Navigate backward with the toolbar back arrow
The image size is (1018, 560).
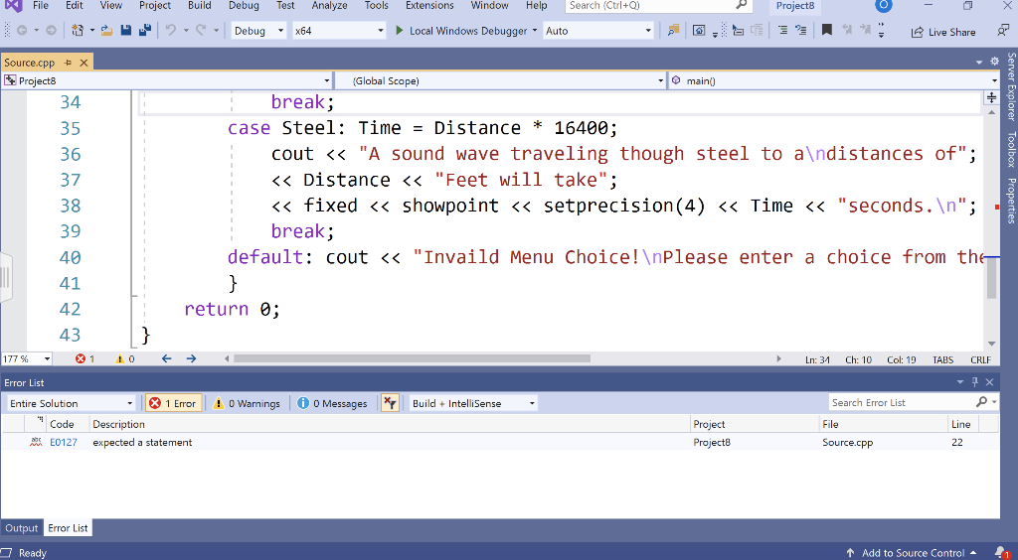coord(22,31)
